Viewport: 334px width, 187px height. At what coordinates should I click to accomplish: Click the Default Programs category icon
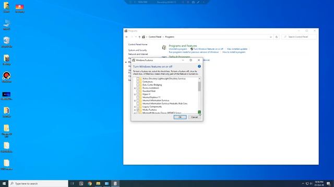pyautogui.click(x=164, y=57)
